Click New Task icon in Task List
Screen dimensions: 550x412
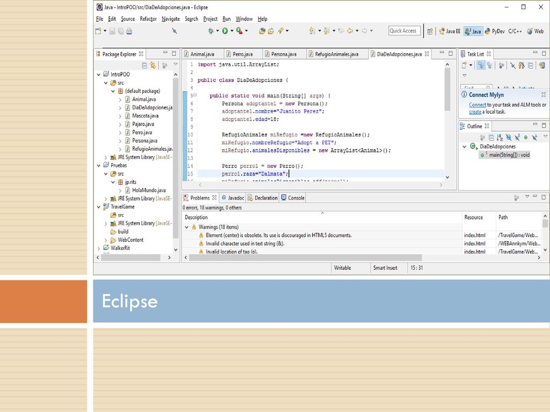pyautogui.click(x=464, y=65)
